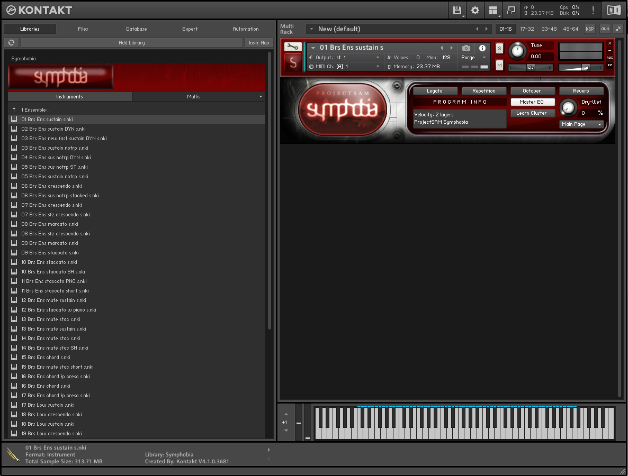The image size is (628, 476).
Task: Open the Purge dropdown menu
Action: point(474,58)
